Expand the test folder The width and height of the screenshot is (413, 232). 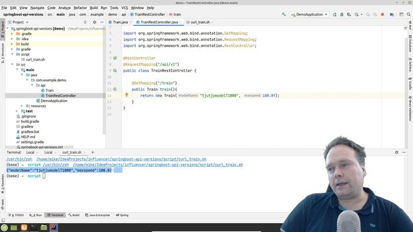[x=17, y=111]
